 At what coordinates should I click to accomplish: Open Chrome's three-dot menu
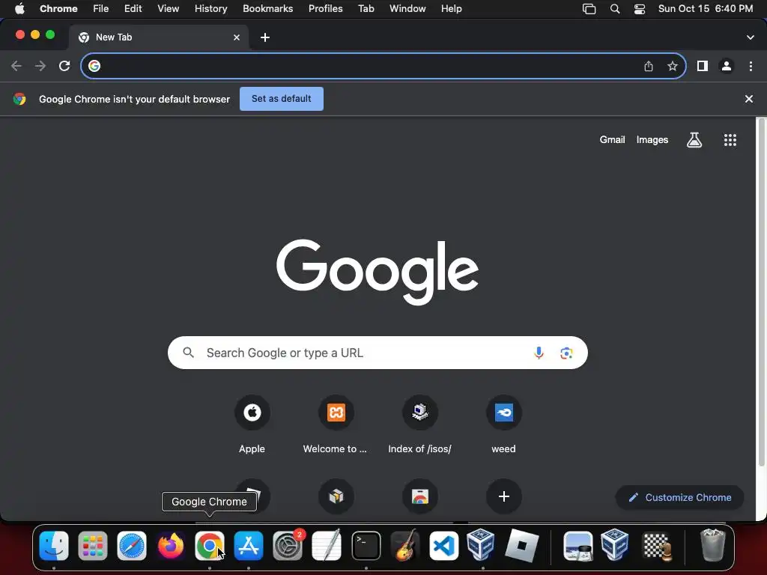coord(751,66)
